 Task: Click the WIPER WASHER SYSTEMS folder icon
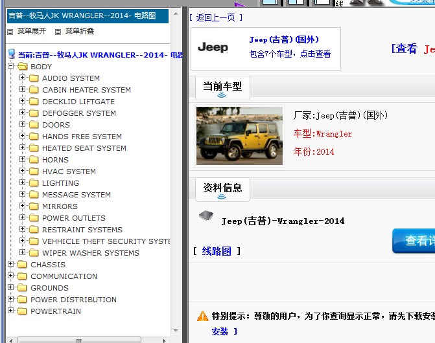pyautogui.click(x=34, y=252)
